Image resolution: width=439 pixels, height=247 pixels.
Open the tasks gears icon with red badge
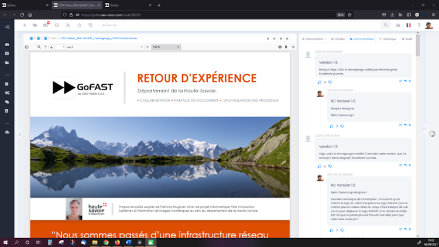(x=46, y=25)
